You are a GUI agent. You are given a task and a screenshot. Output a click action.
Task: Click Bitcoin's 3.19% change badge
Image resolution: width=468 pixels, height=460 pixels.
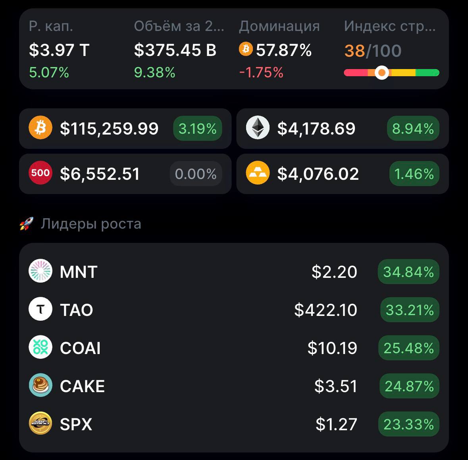[197, 129]
